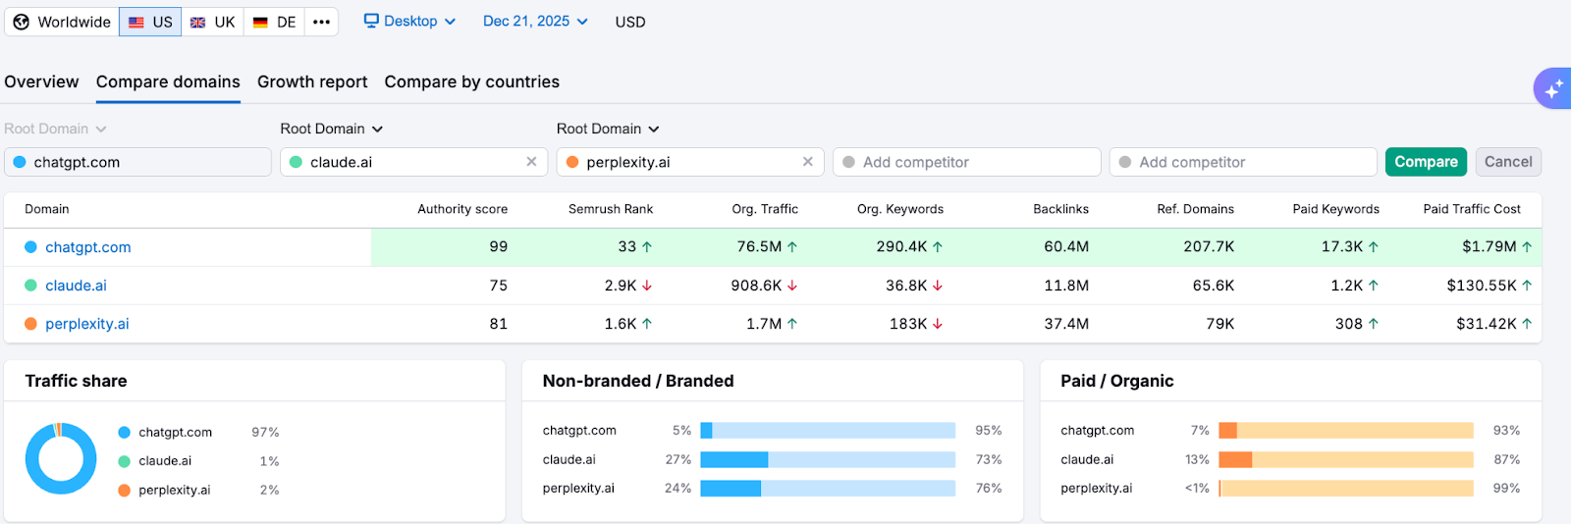Click claude.ai organic traffic value 908.6K
The height and width of the screenshot is (524, 1571).
click(756, 286)
